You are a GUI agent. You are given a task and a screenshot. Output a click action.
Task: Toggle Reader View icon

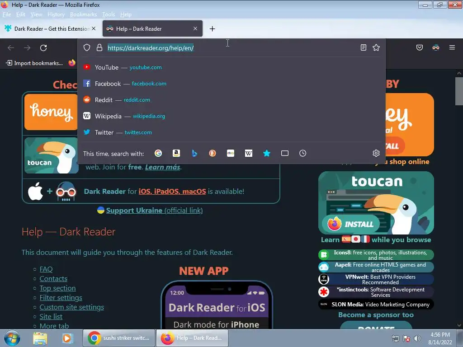(x=364, y=47)
